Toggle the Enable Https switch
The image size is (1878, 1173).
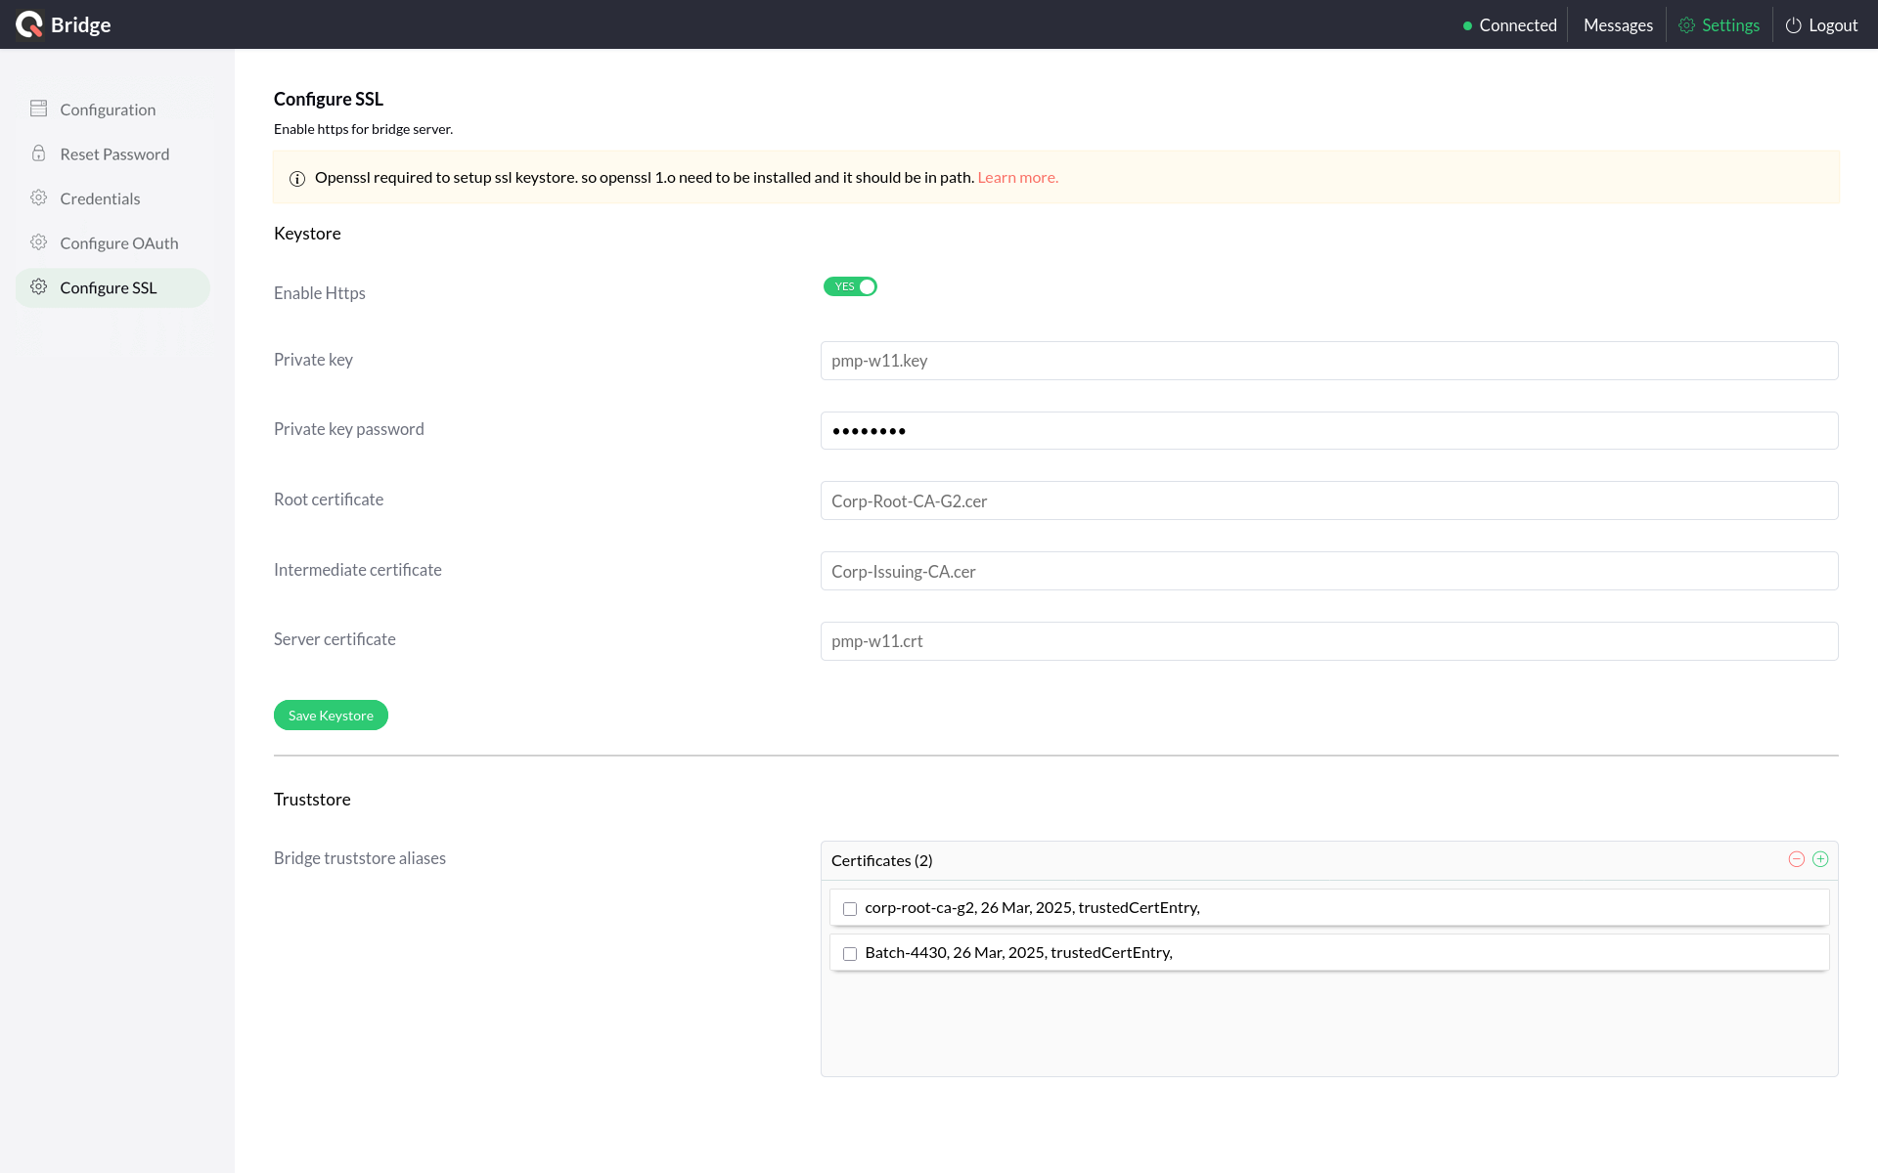click(850, 286)
